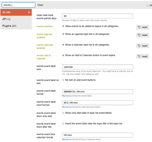Click the reset icon for events agenda enabled

[139, 35]
